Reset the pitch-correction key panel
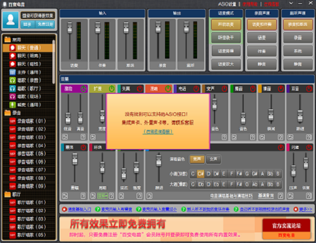This screenshot has height=243, width=316. click(x=149, y=196)
